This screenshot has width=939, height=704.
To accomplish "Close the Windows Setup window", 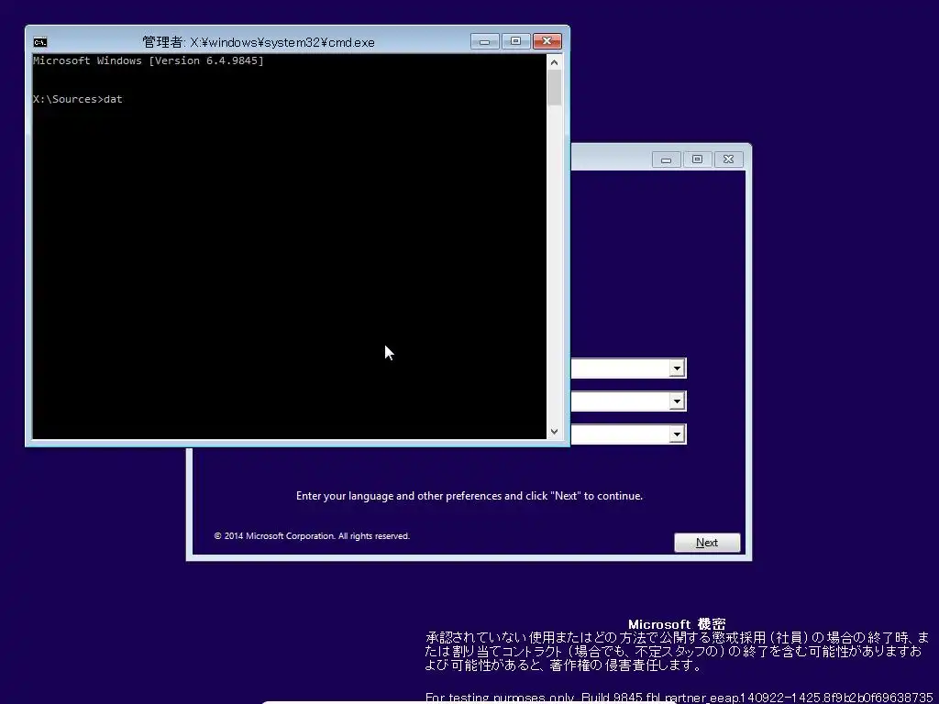I will click(x=728, y=159).
